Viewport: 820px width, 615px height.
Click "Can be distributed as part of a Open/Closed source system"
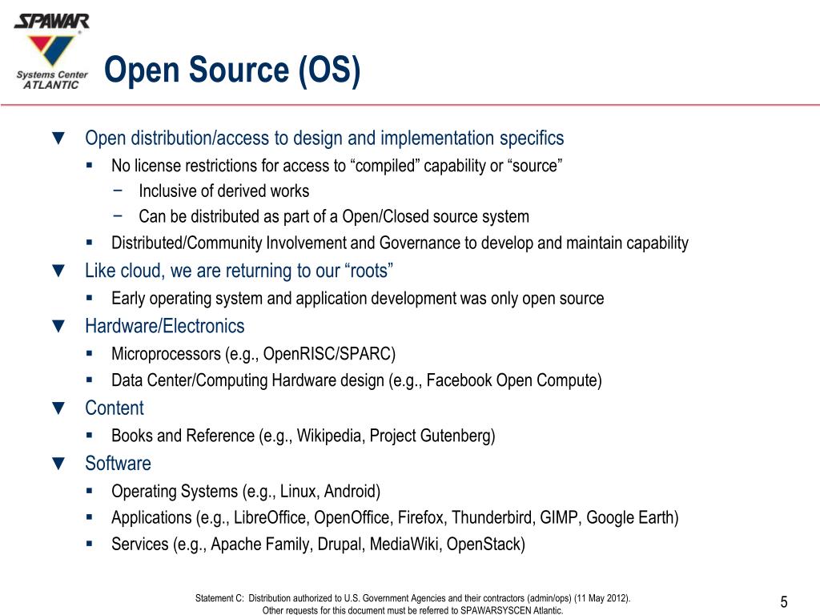point(334,216)
